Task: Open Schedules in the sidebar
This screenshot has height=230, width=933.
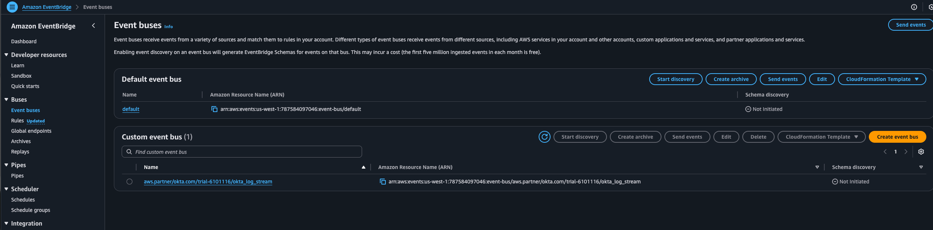Action: [23, 200]
